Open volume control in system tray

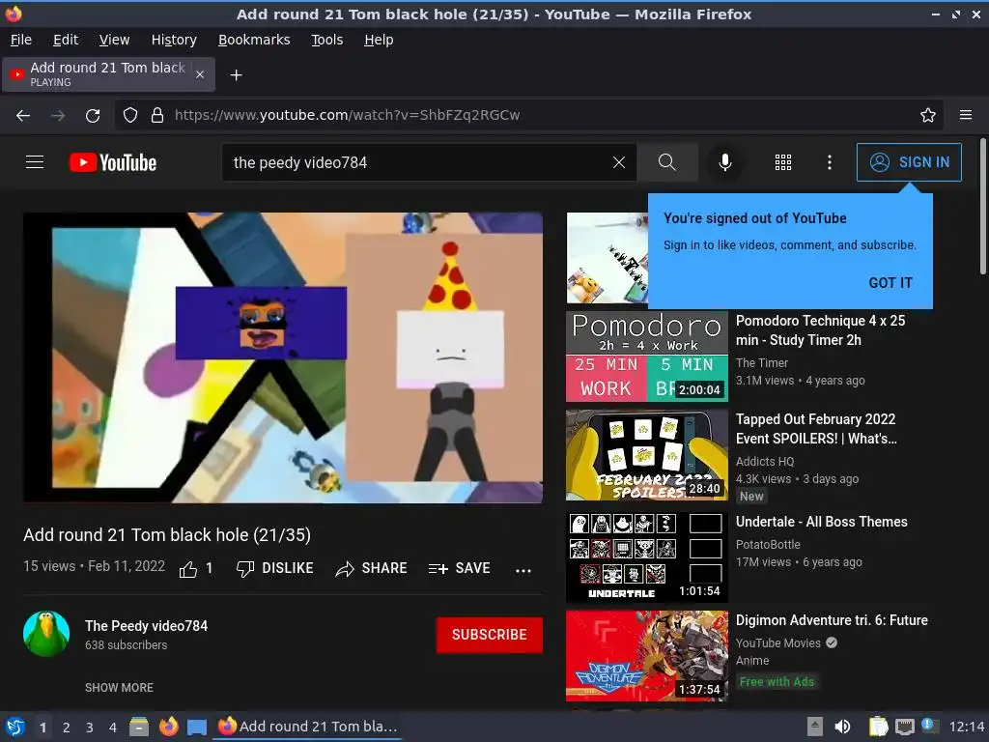pyautogui.click(x=842, y=727)
